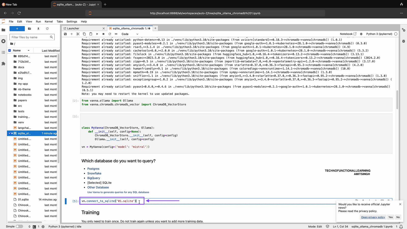Open the Extension Manager puzzle icon
Viewport: 407px width, 229px height.
tap(3, 64)
